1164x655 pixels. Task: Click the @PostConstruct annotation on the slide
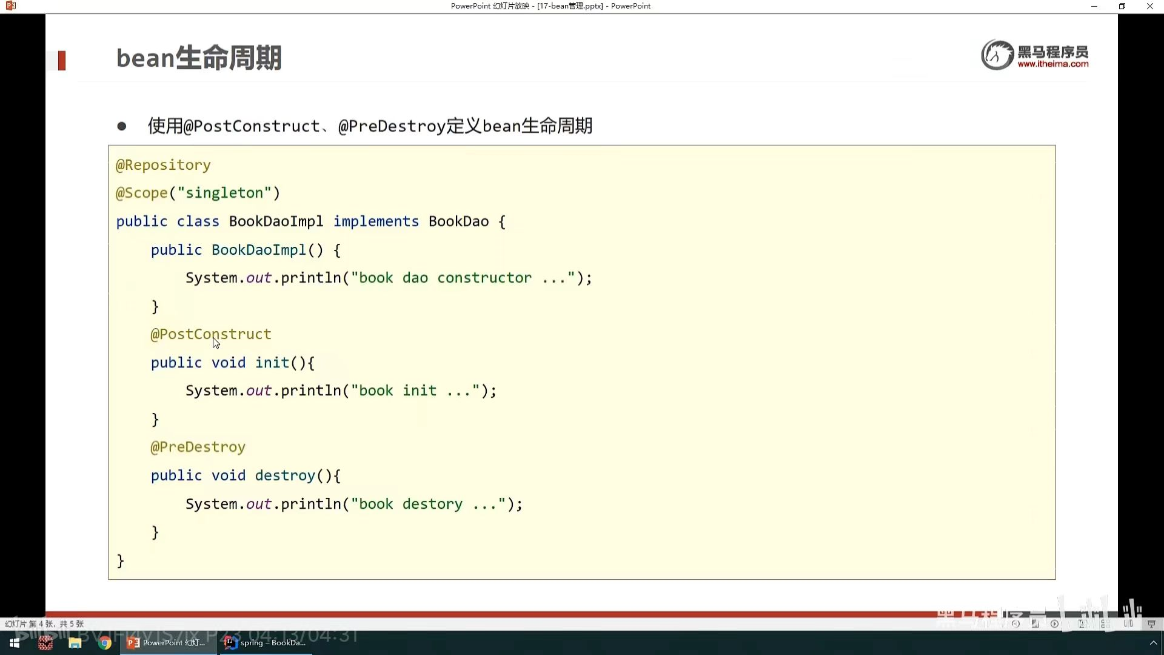click(x=210, y=334)
